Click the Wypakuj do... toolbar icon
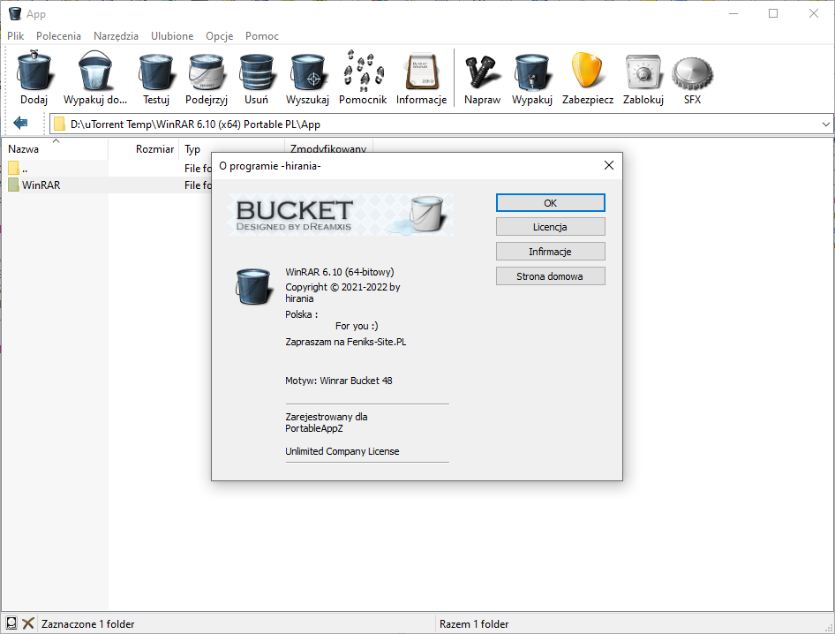Screen dimensions: 835x634 [95, 71]
